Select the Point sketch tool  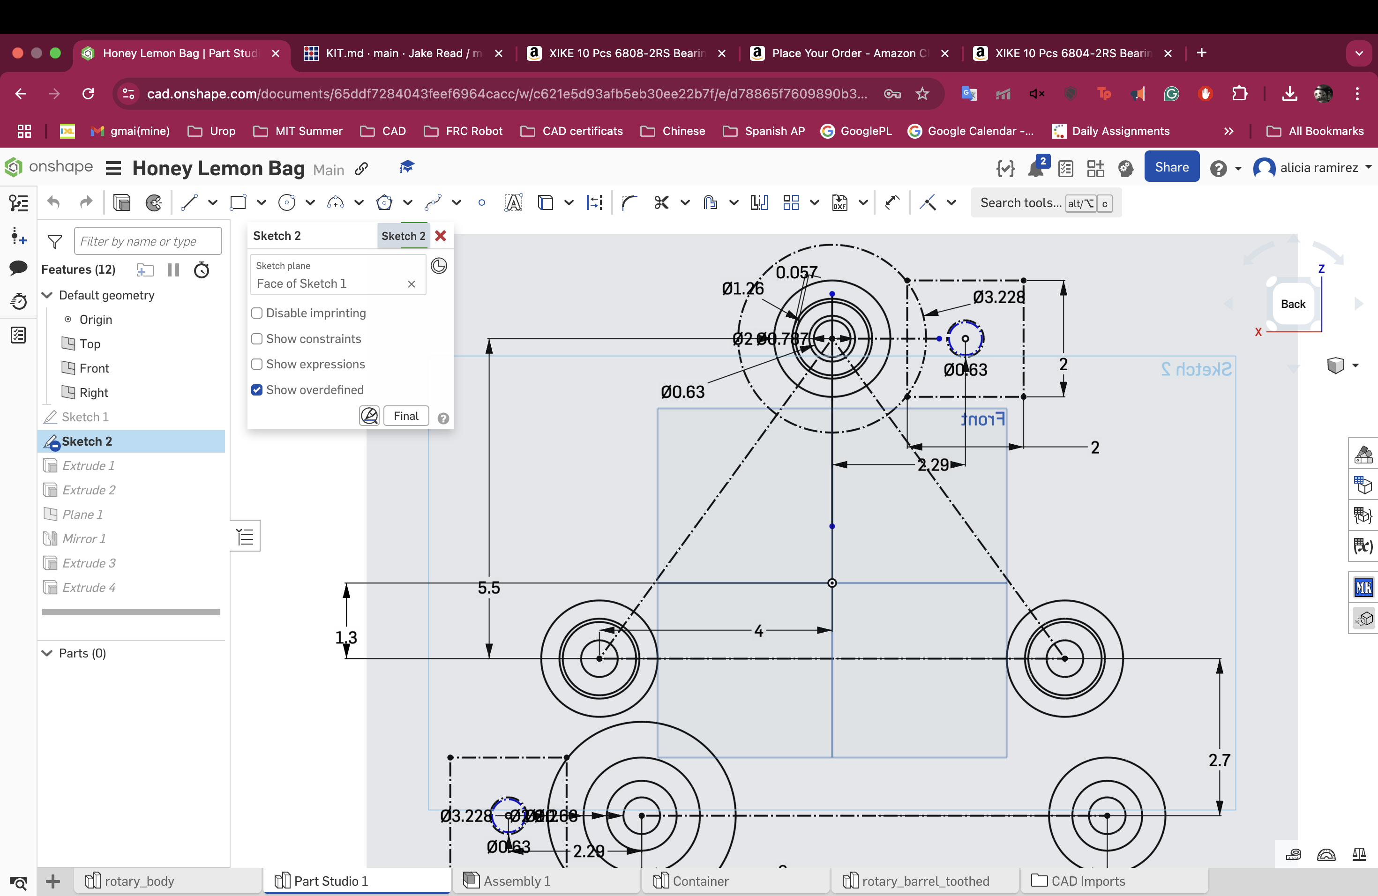click(x=482, y=202)
